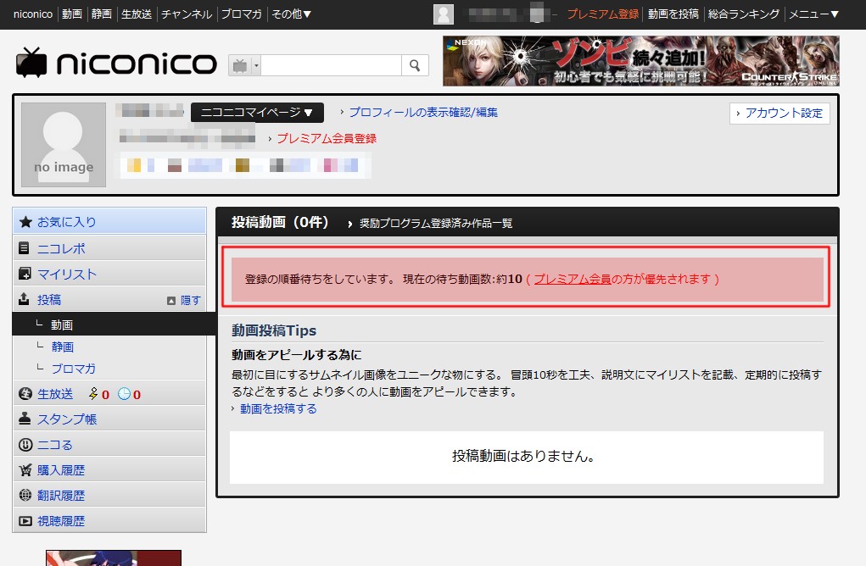The height and width of the screenshot is (566, 866).
Task: Select 静画 under 投稿
Action: [63, 347]
